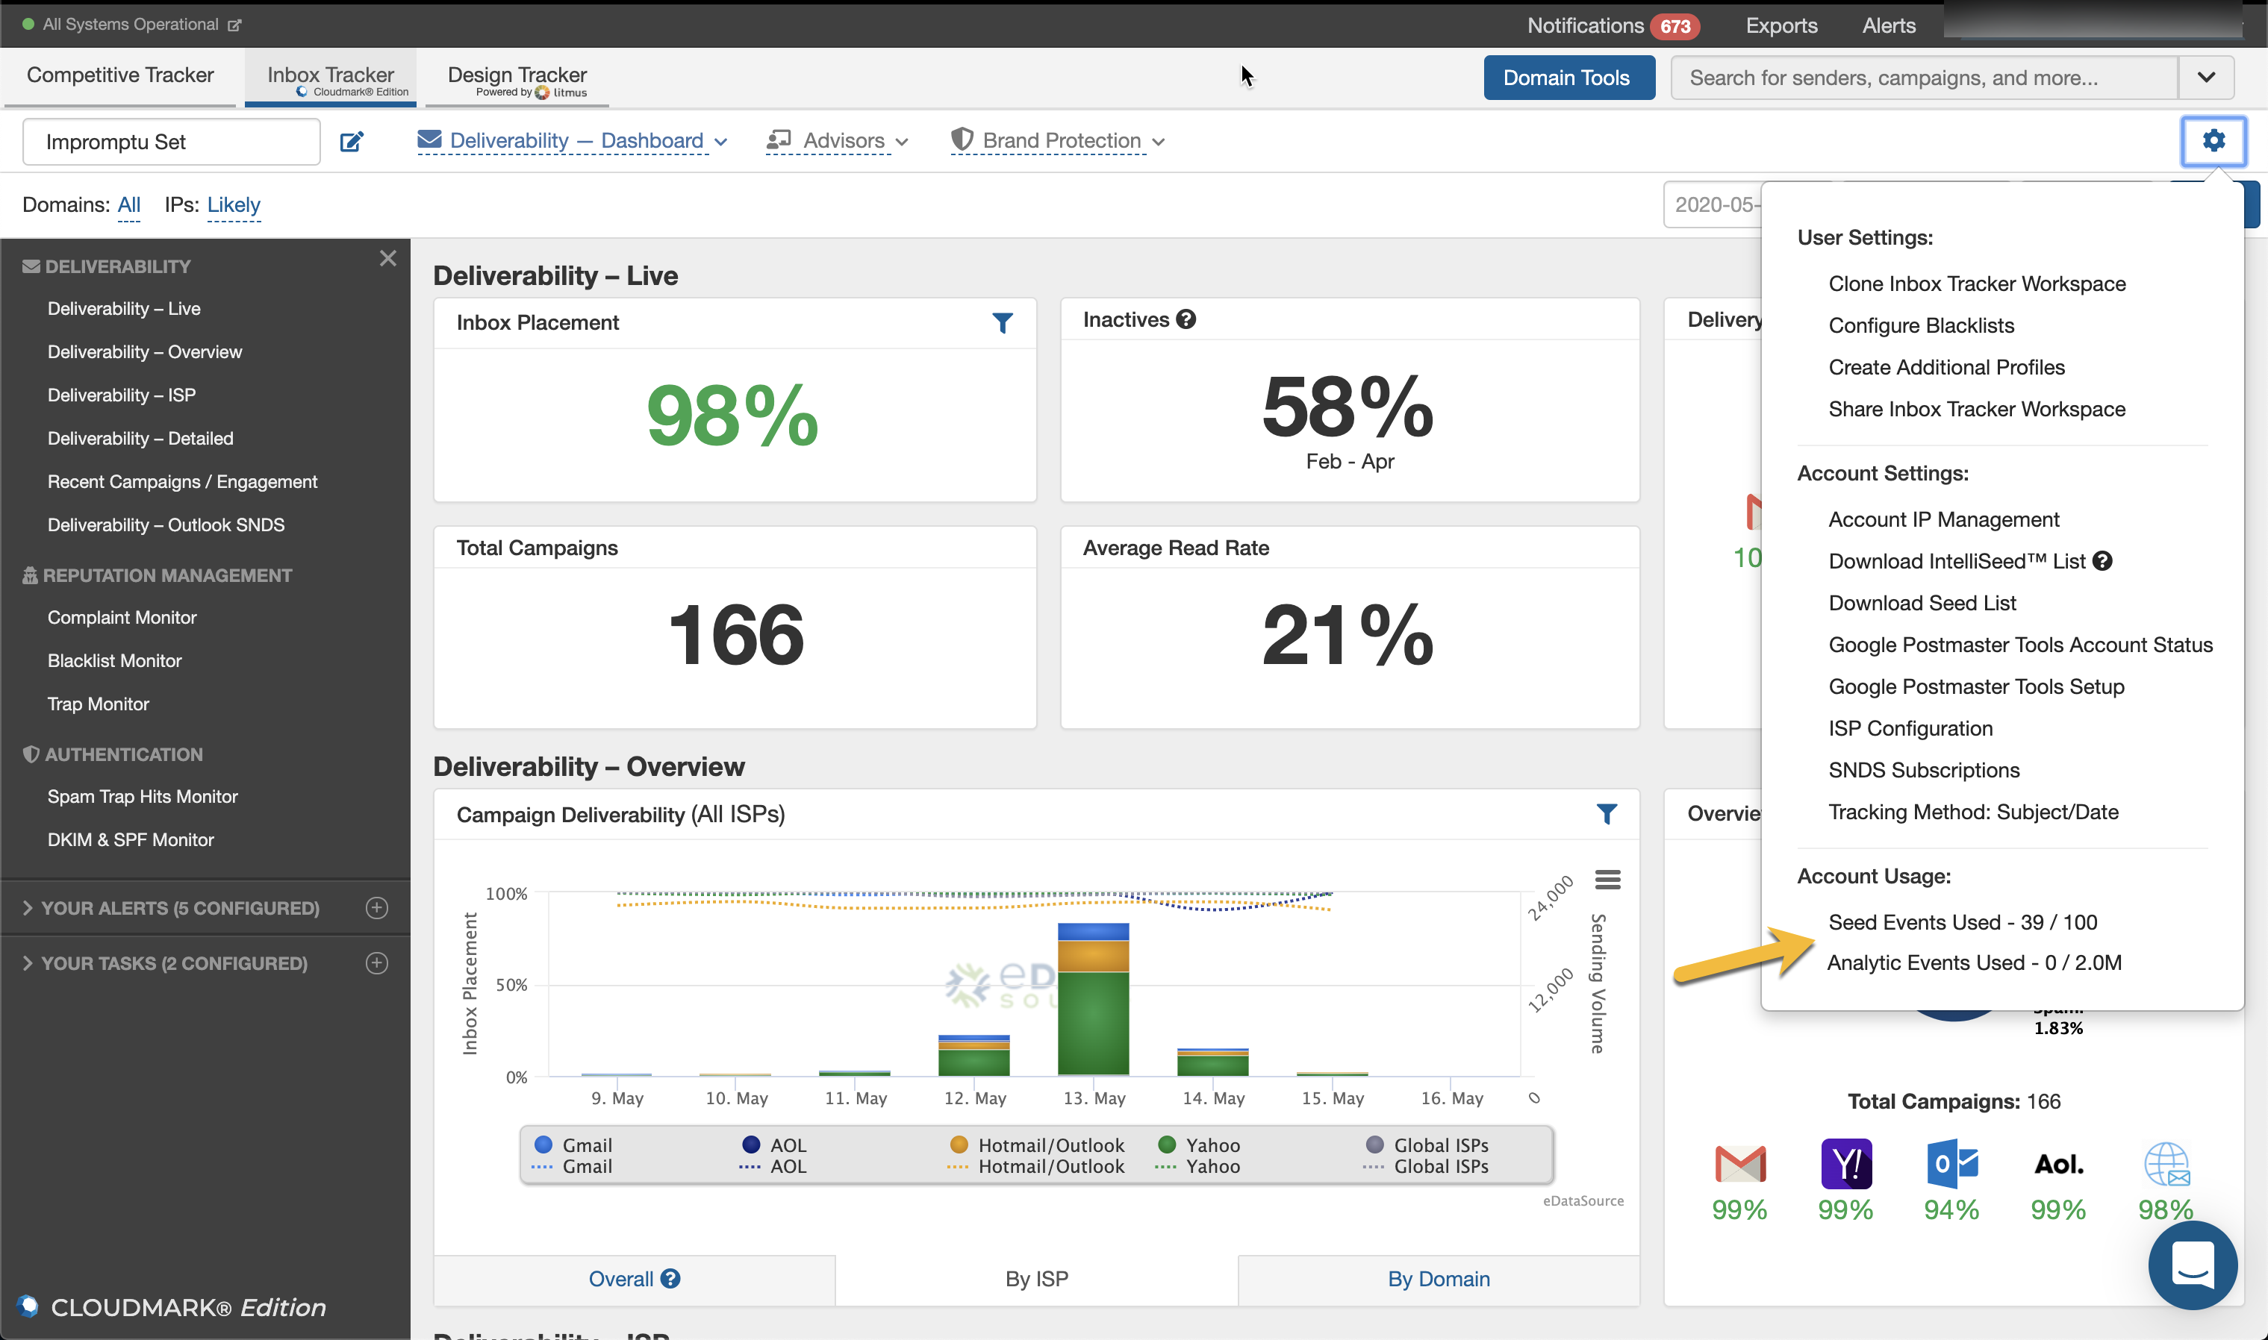Image resolution: width=2268 pixels, height=1340 pixels.
Task: Choose Clone Inbox Tracker Workspace
Action: tap(1977, 284)
